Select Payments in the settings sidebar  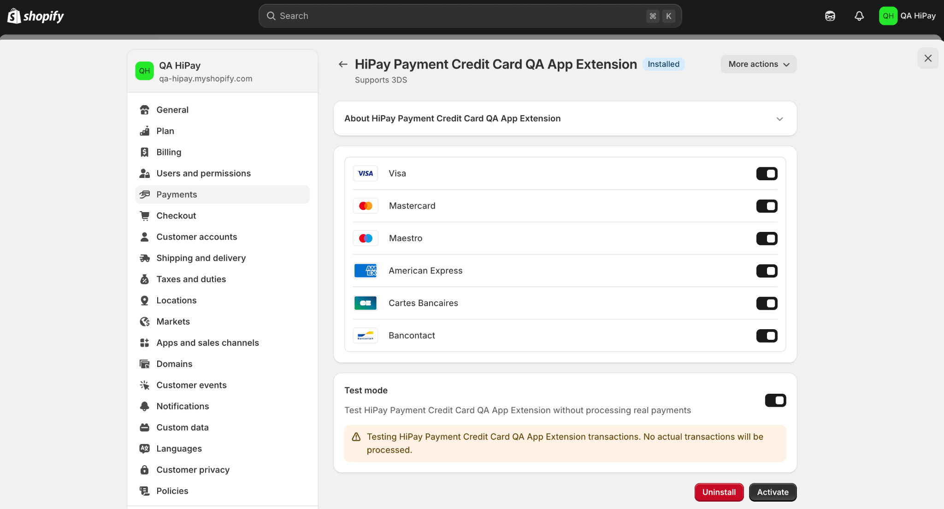pos(223,195)
